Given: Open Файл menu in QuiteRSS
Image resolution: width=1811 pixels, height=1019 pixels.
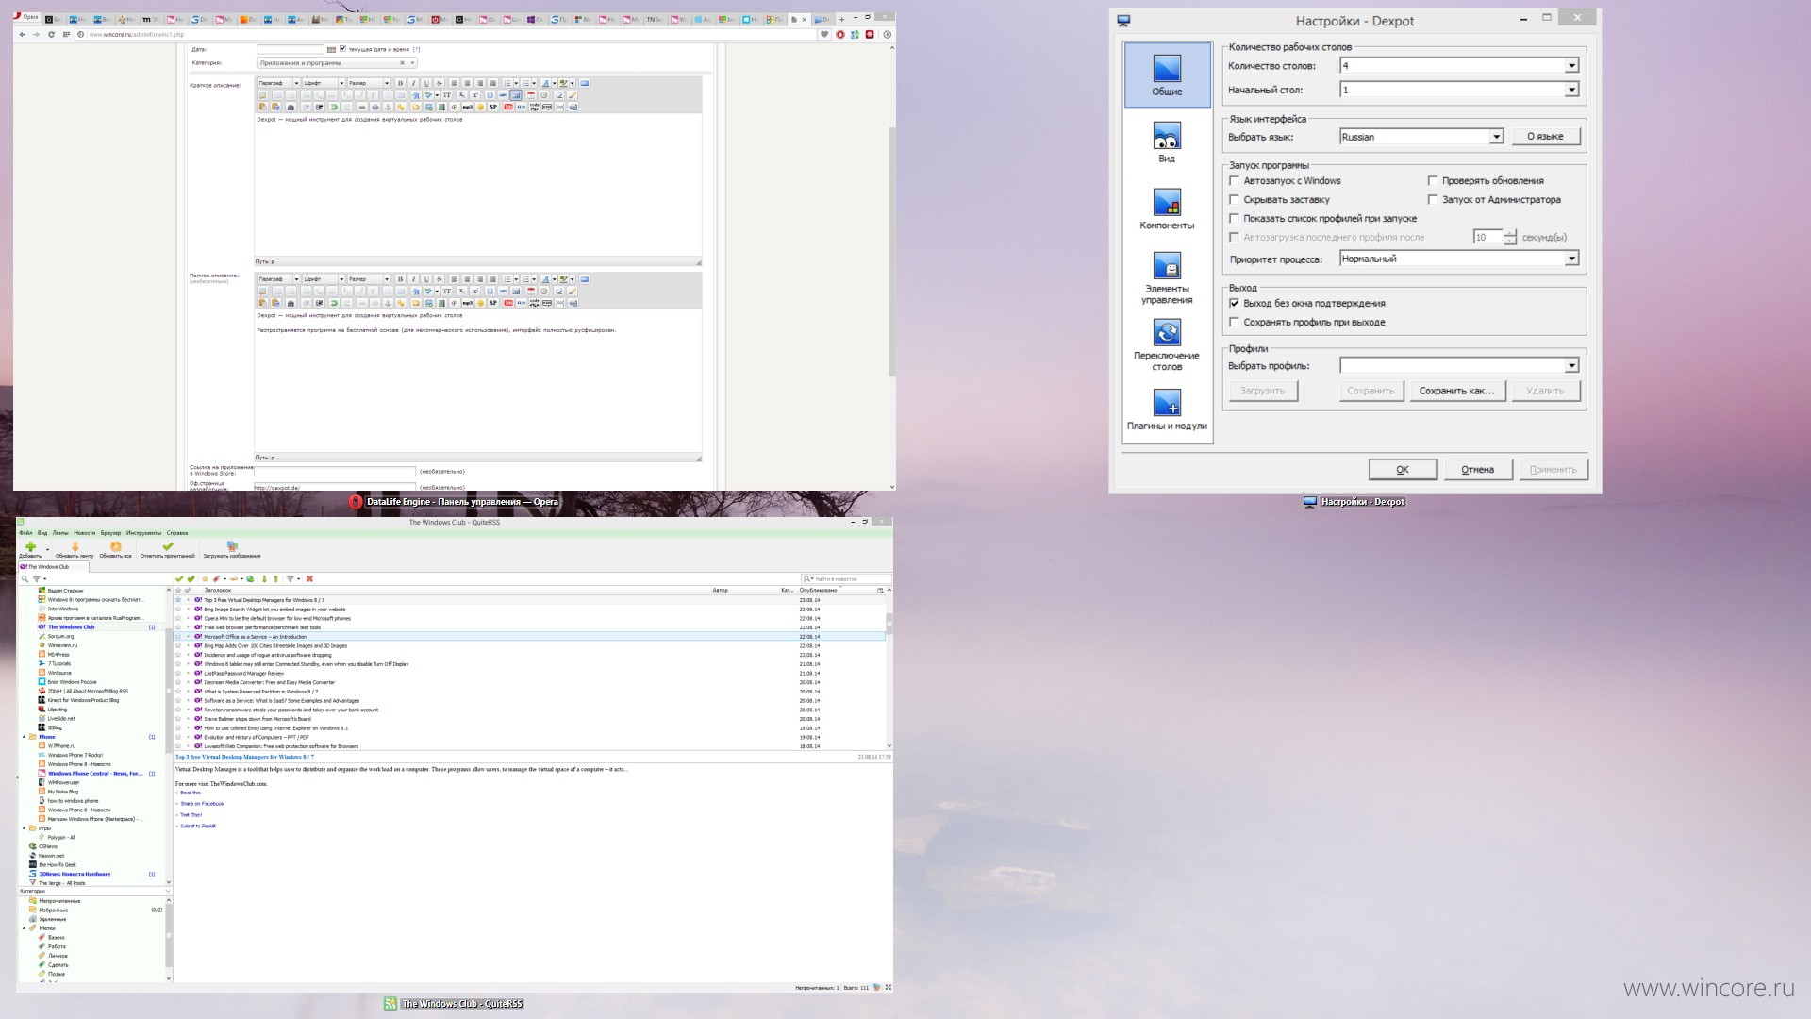Looking at the screenshot, I should [x=25, y=533].
